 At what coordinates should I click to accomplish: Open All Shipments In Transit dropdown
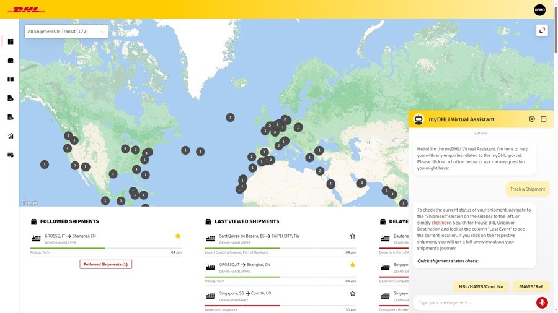(x=66, y=31)
